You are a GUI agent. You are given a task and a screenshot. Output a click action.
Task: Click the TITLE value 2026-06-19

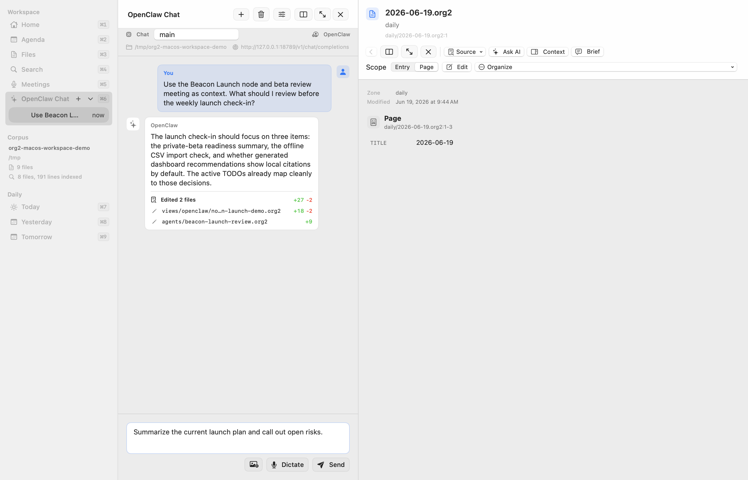(x=435, y=142)
